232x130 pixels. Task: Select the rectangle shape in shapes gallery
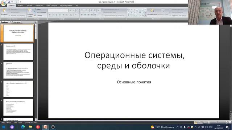point(137,10)
